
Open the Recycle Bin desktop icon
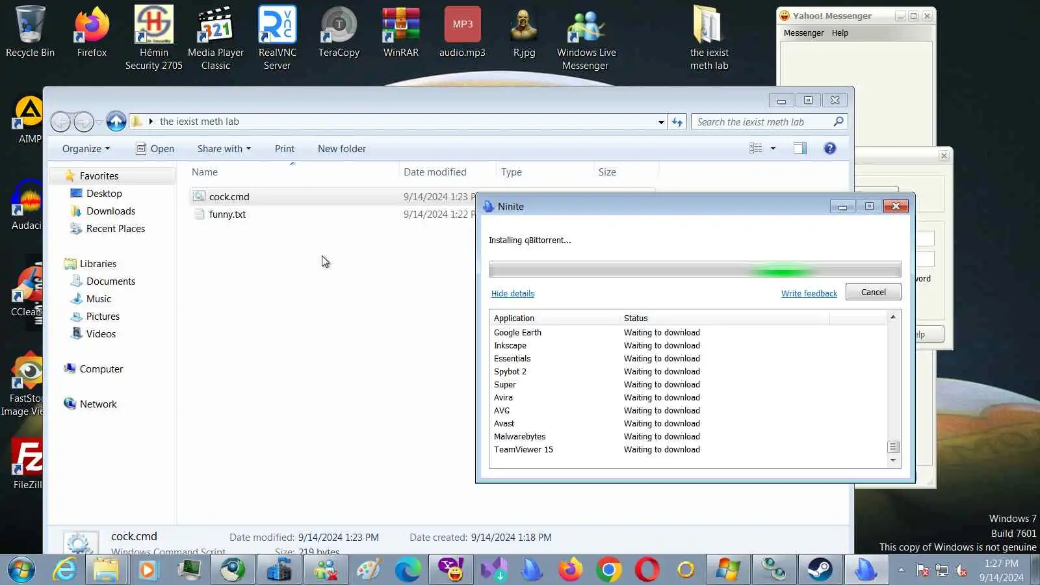pyautogui.click(x=30, y=31)
